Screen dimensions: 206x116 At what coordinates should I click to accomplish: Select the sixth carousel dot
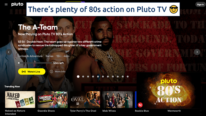point(103,77)
